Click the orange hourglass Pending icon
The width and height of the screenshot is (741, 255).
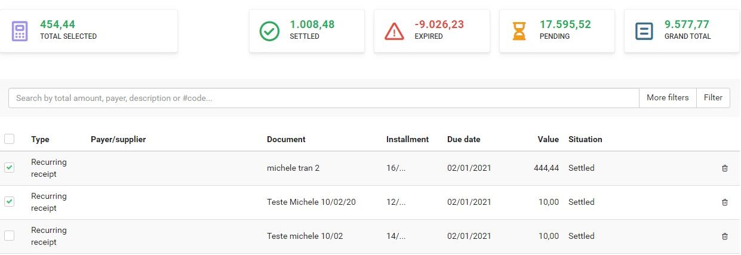519,31
